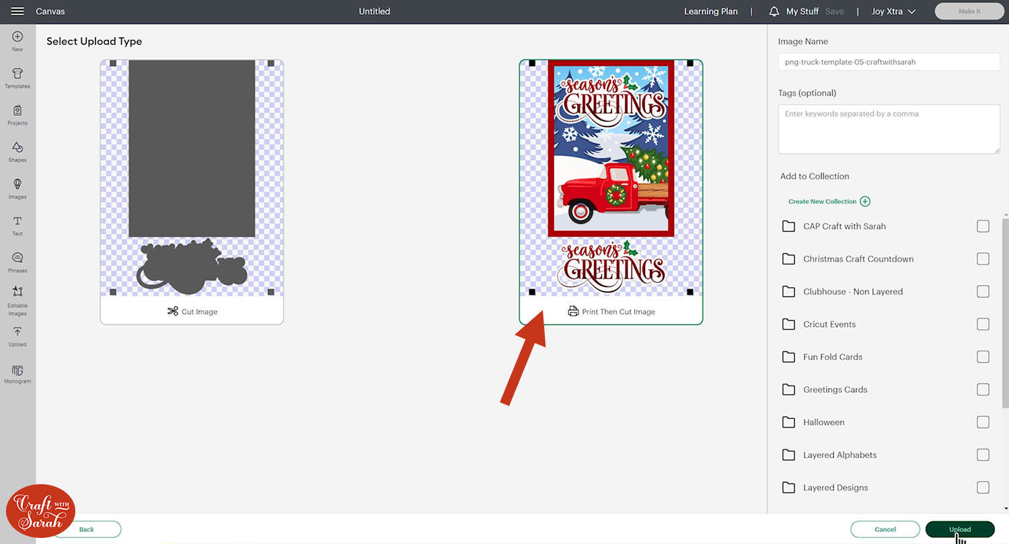Open the Learning Plan page
This screenshot has height=544, width=1009.
tap(711, 11)
